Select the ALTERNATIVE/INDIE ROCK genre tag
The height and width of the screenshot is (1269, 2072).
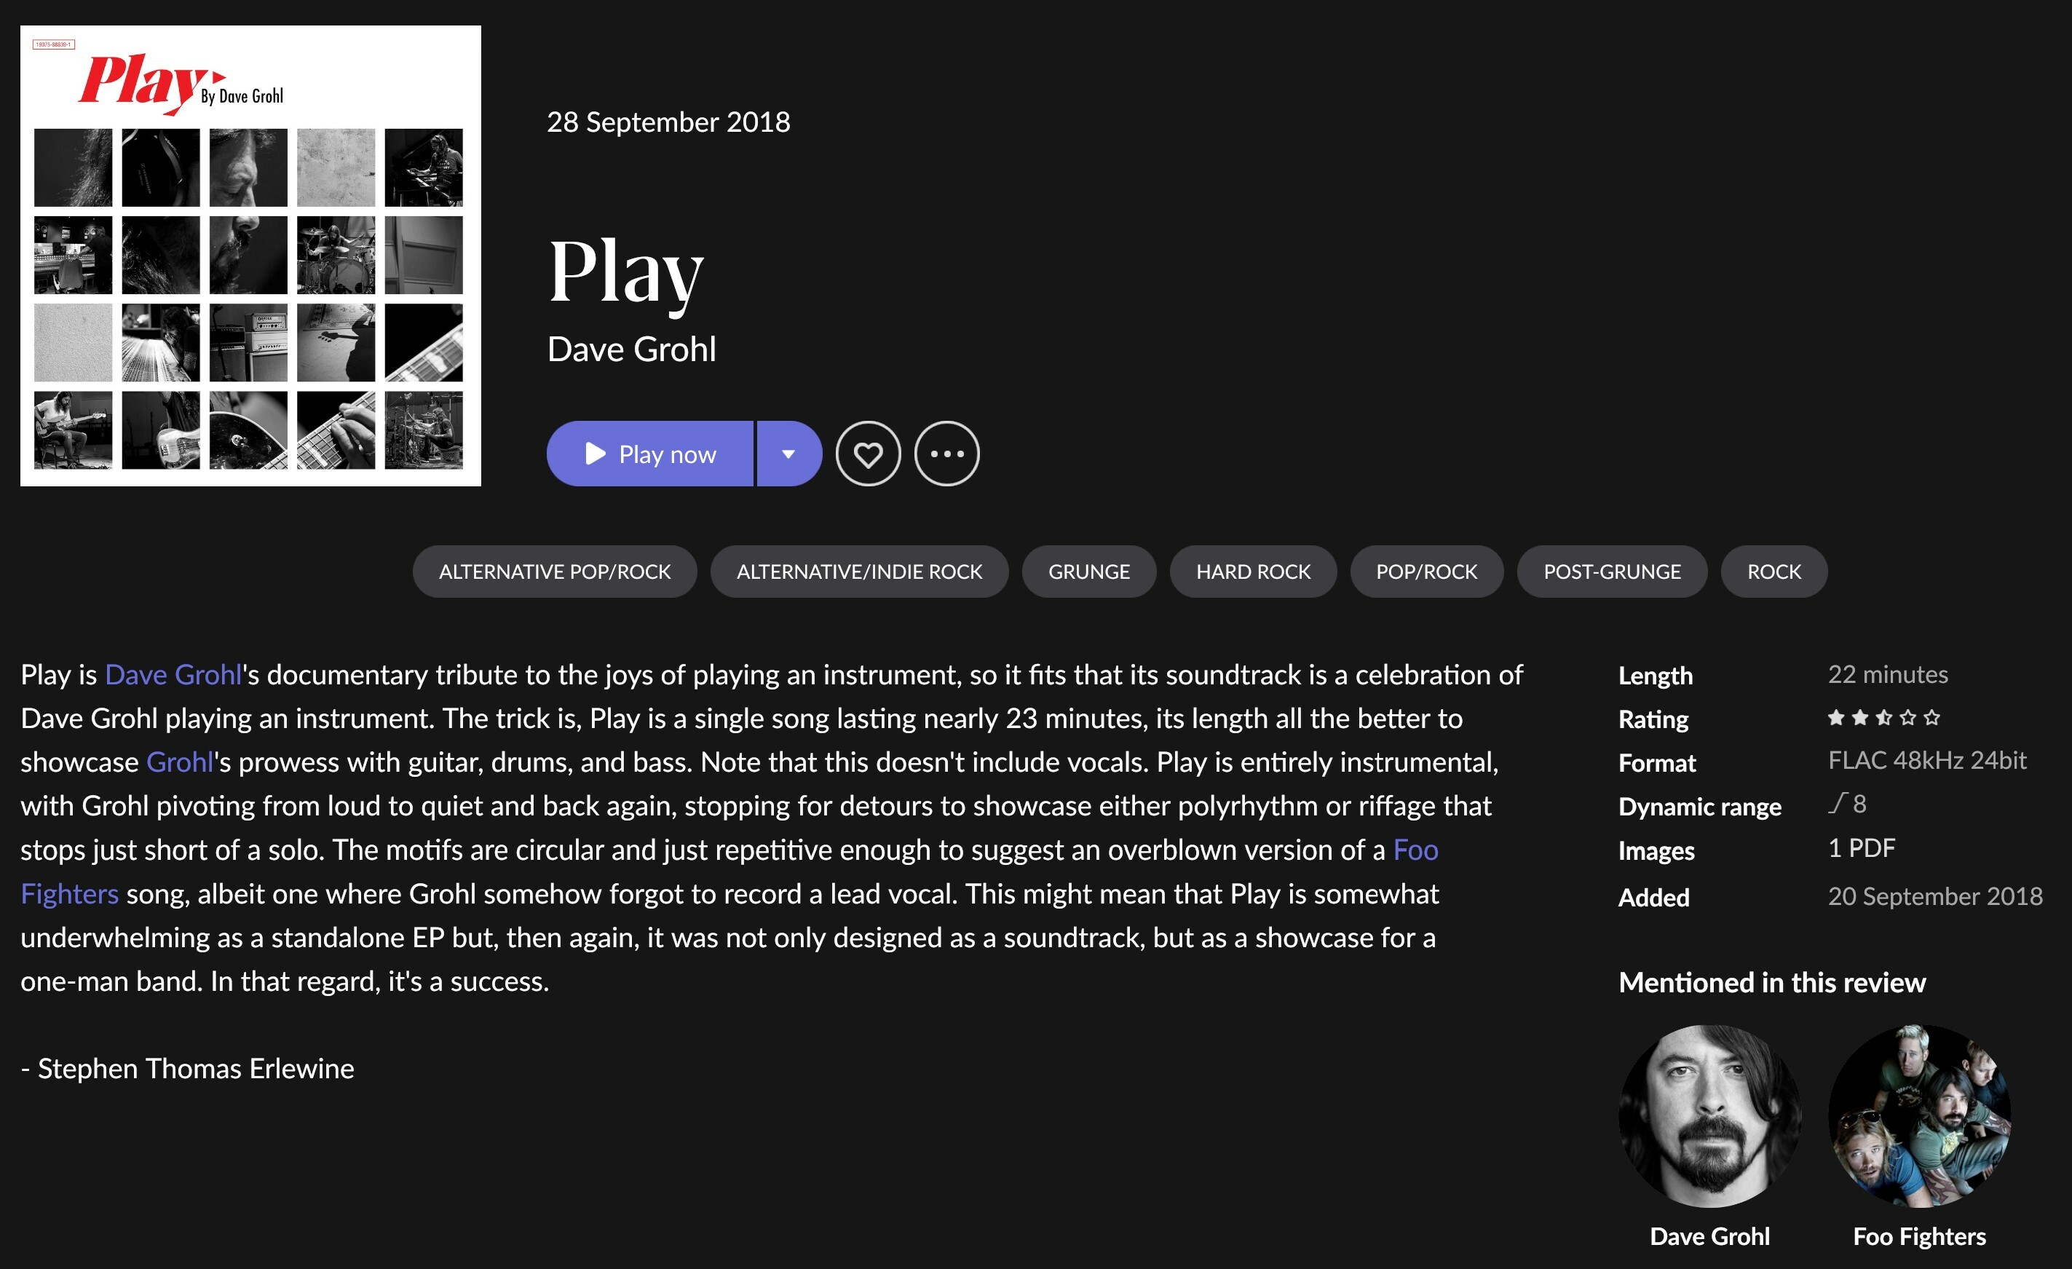(x=859, y=572)
